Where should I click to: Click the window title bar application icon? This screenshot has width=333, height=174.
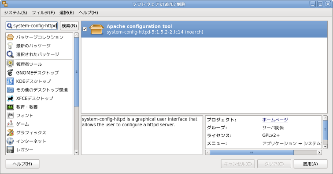point(5,4)
